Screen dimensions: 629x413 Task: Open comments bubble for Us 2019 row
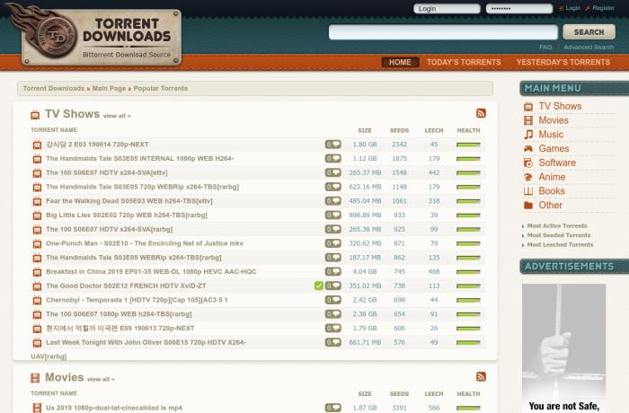point(333,408)
